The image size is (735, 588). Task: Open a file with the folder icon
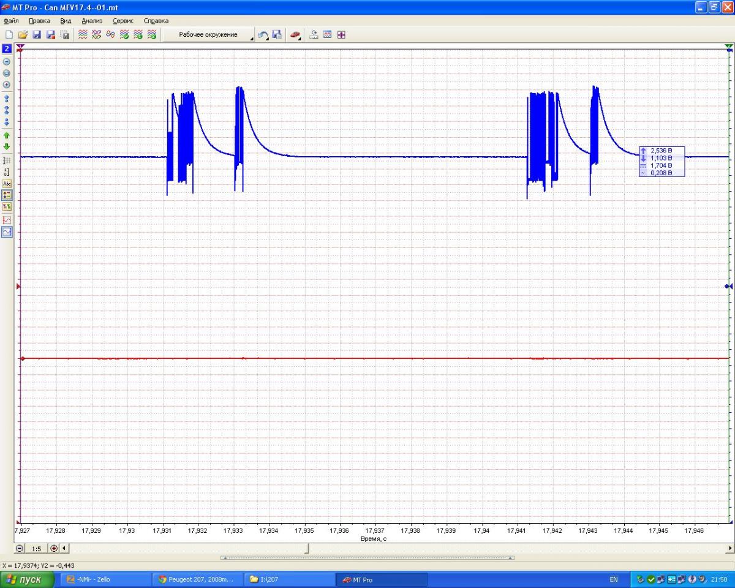23,35
